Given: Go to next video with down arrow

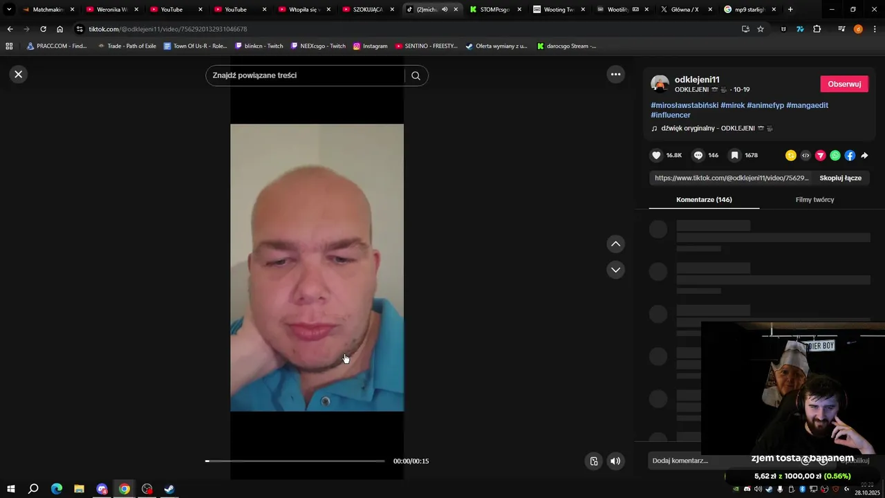Looking at the screenshot, I should click(x=615, y=270).
